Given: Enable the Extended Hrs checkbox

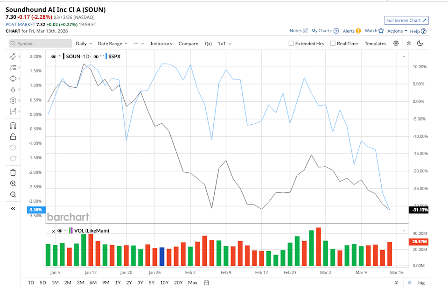Looking at the screenshot, I should click(x=291, y=43).
